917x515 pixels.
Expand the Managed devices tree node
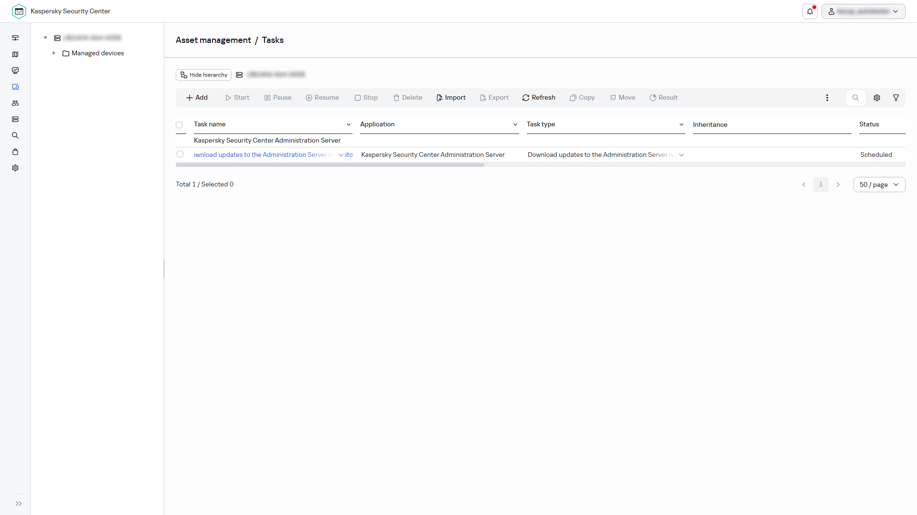(x=54, y=53)
